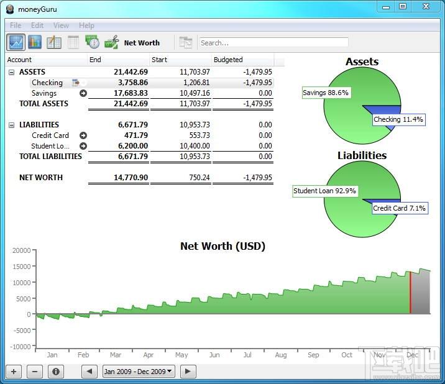This screenshot has height=384, width=445.
Task: Click the net worth start value 750.24
Action: tap(200, 178)
